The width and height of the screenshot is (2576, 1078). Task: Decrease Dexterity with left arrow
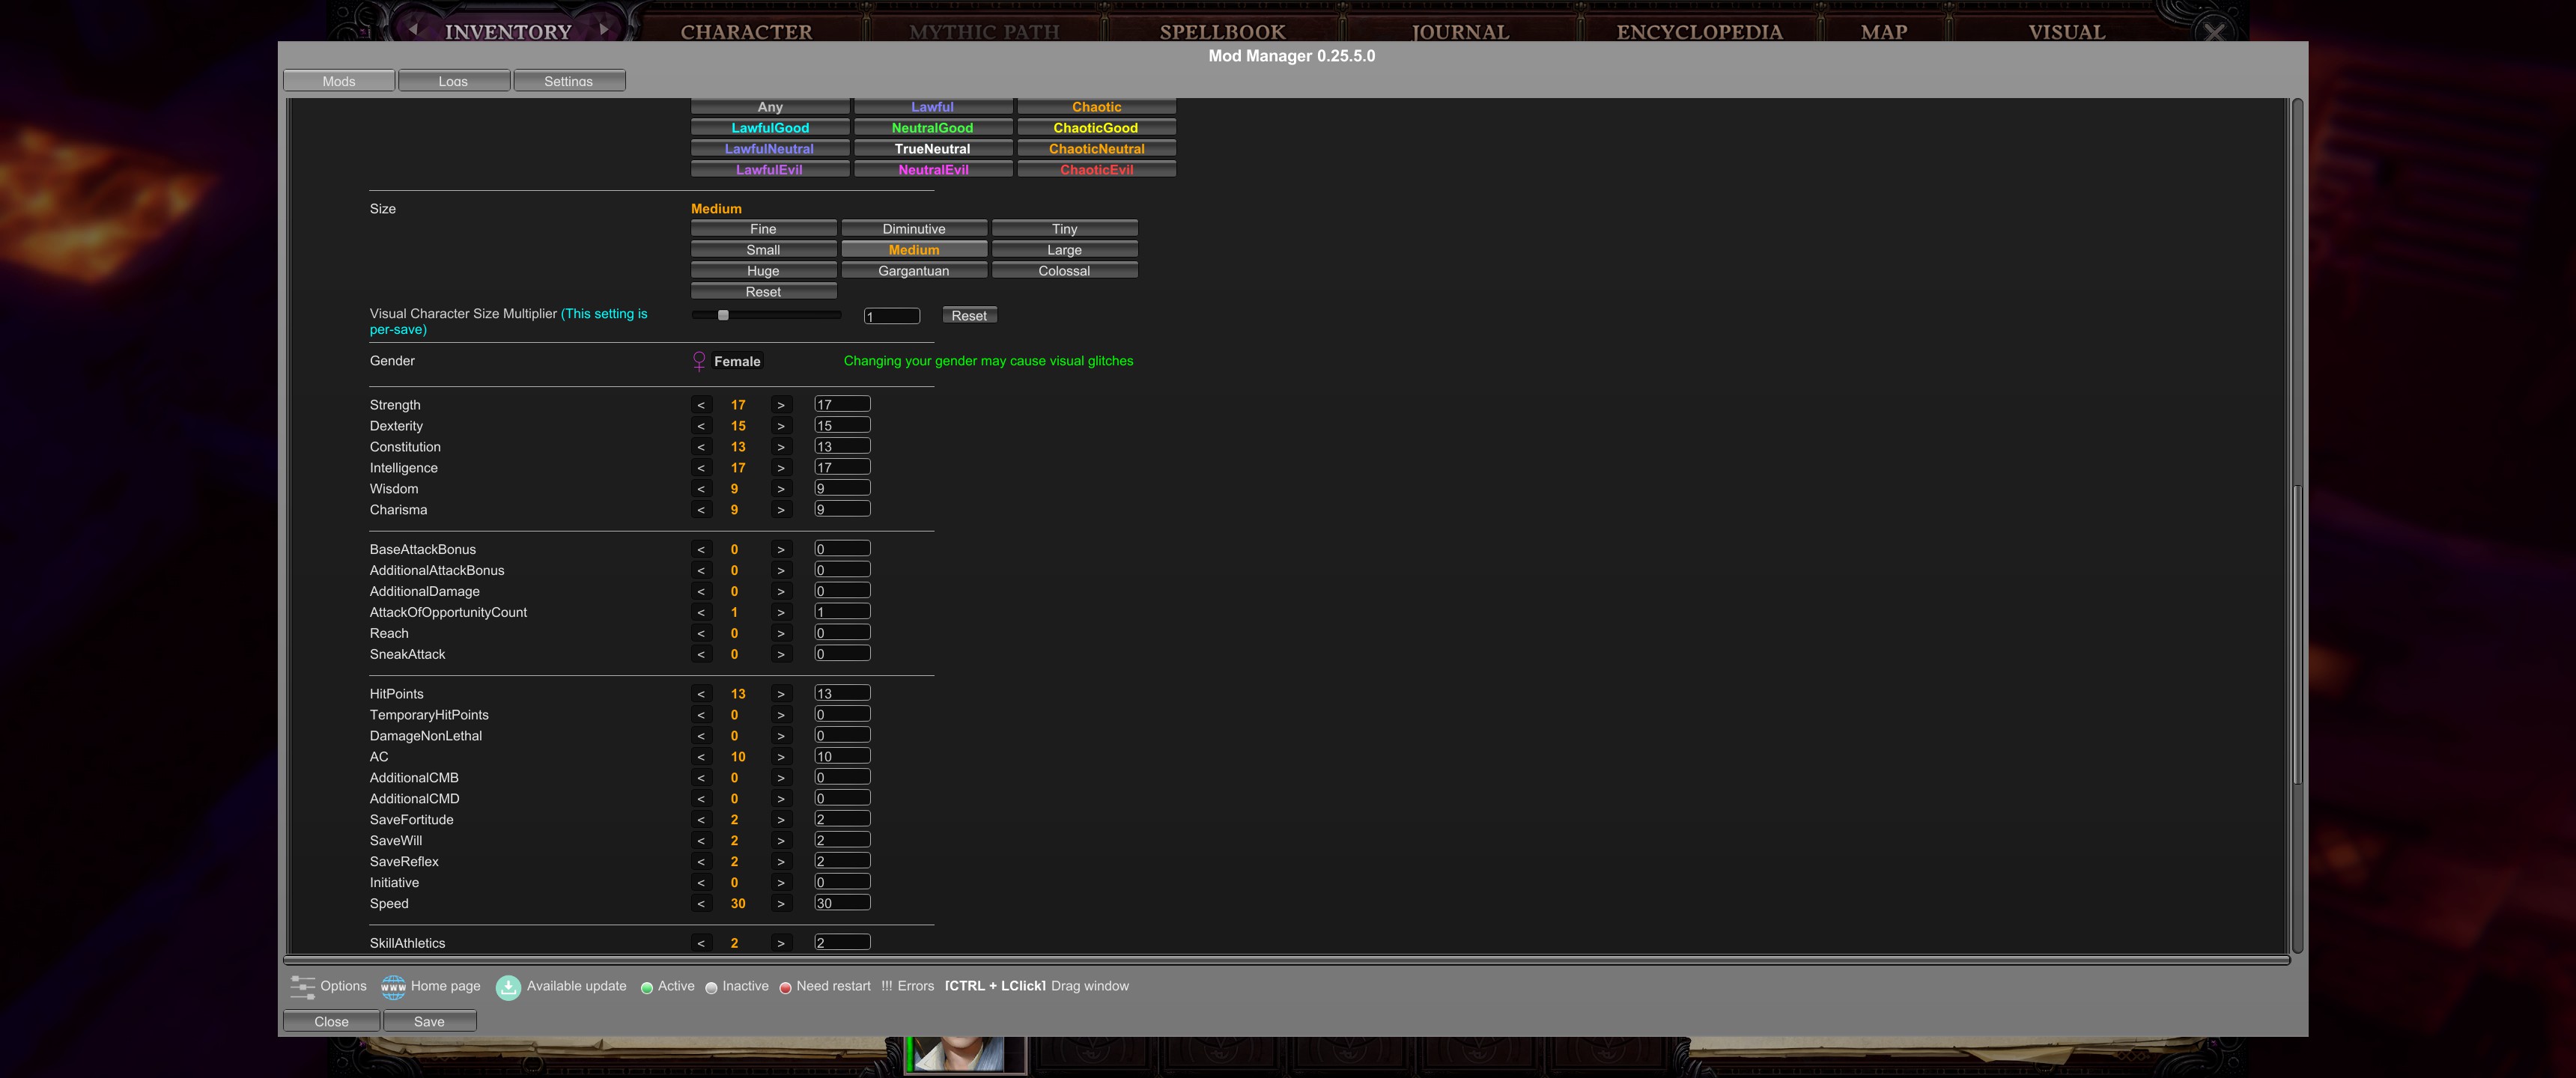pyautogui.click(x=701, y=426)
